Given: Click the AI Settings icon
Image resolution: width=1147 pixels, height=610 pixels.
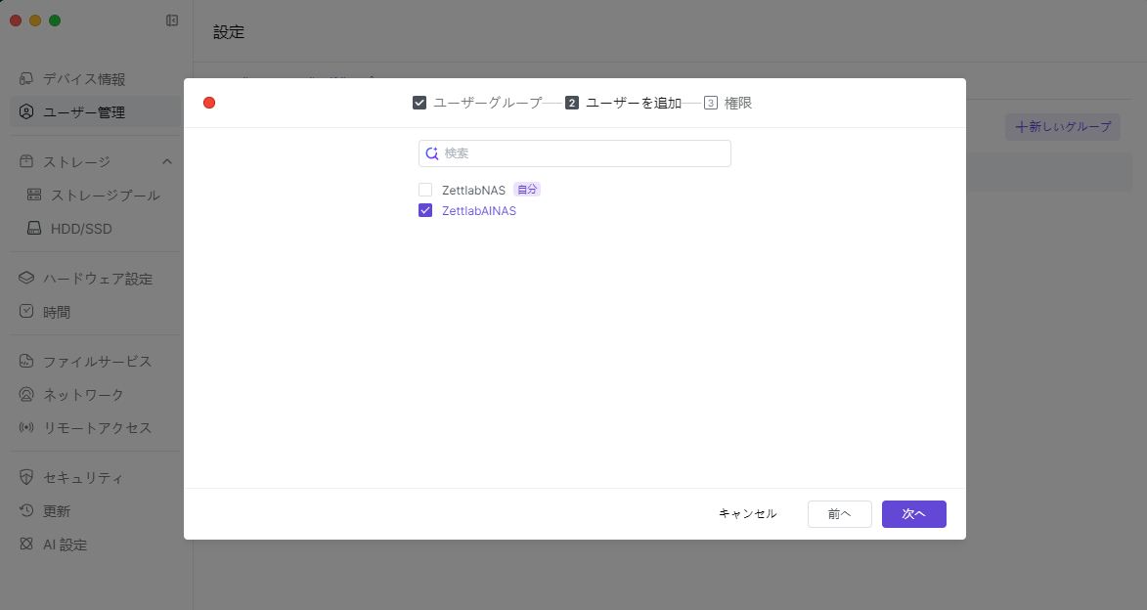Looking at the screenshot, I should (x=26, y=545).
